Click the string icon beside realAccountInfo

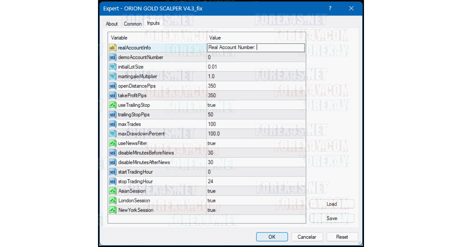pyautogui.click(x=113, y=48)
